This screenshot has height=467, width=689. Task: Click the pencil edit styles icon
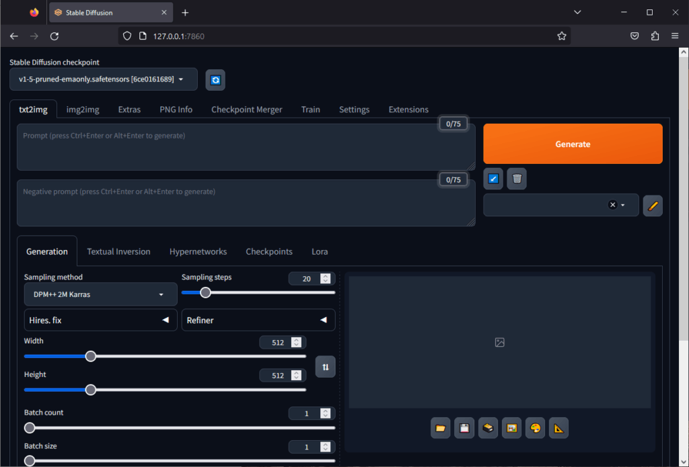coord(652,206)
